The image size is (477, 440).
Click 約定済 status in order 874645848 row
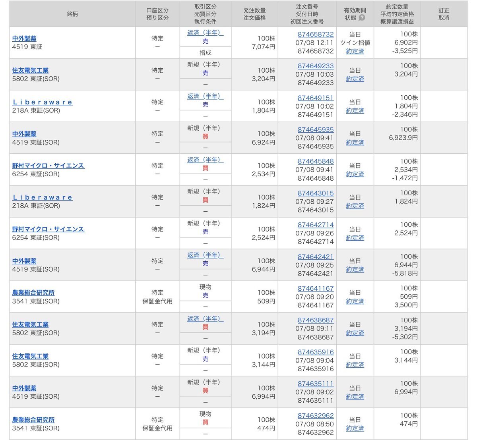click(355, 174)
